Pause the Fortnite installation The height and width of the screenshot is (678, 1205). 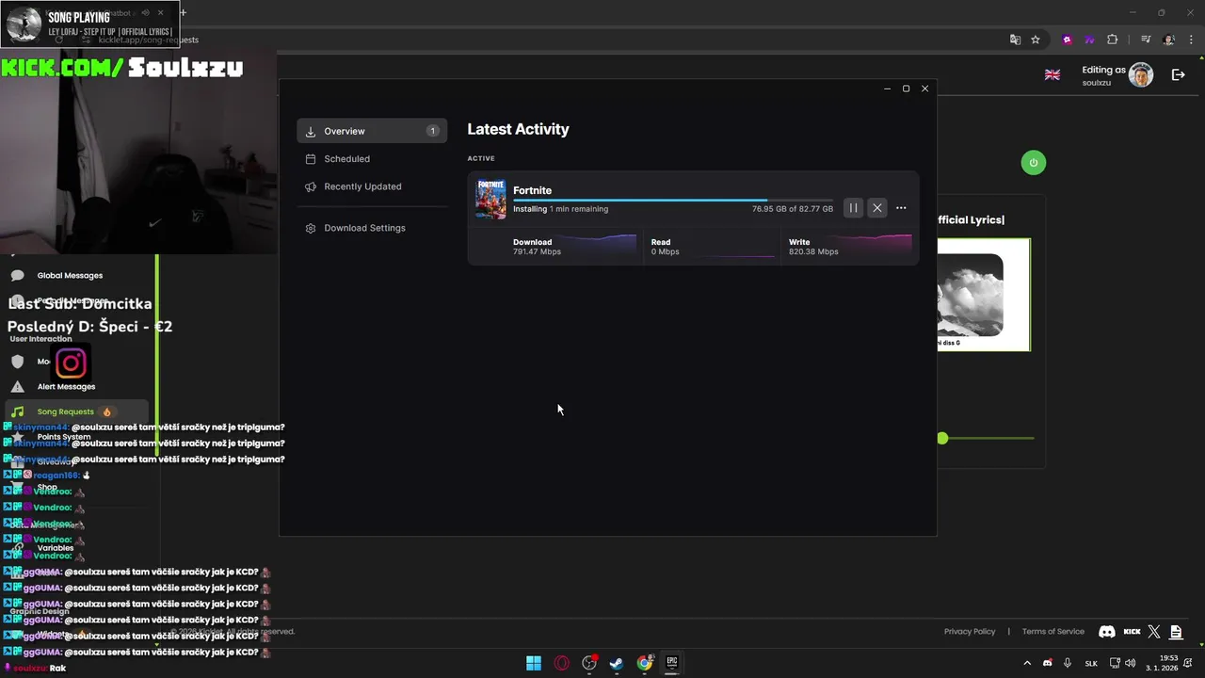(x=853, y=208)
